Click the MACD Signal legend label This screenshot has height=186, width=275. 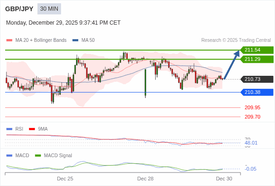click(x=58, y=156)
